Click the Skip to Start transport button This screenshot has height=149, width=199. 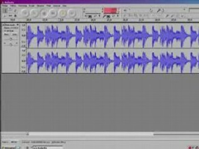(25, 13)
